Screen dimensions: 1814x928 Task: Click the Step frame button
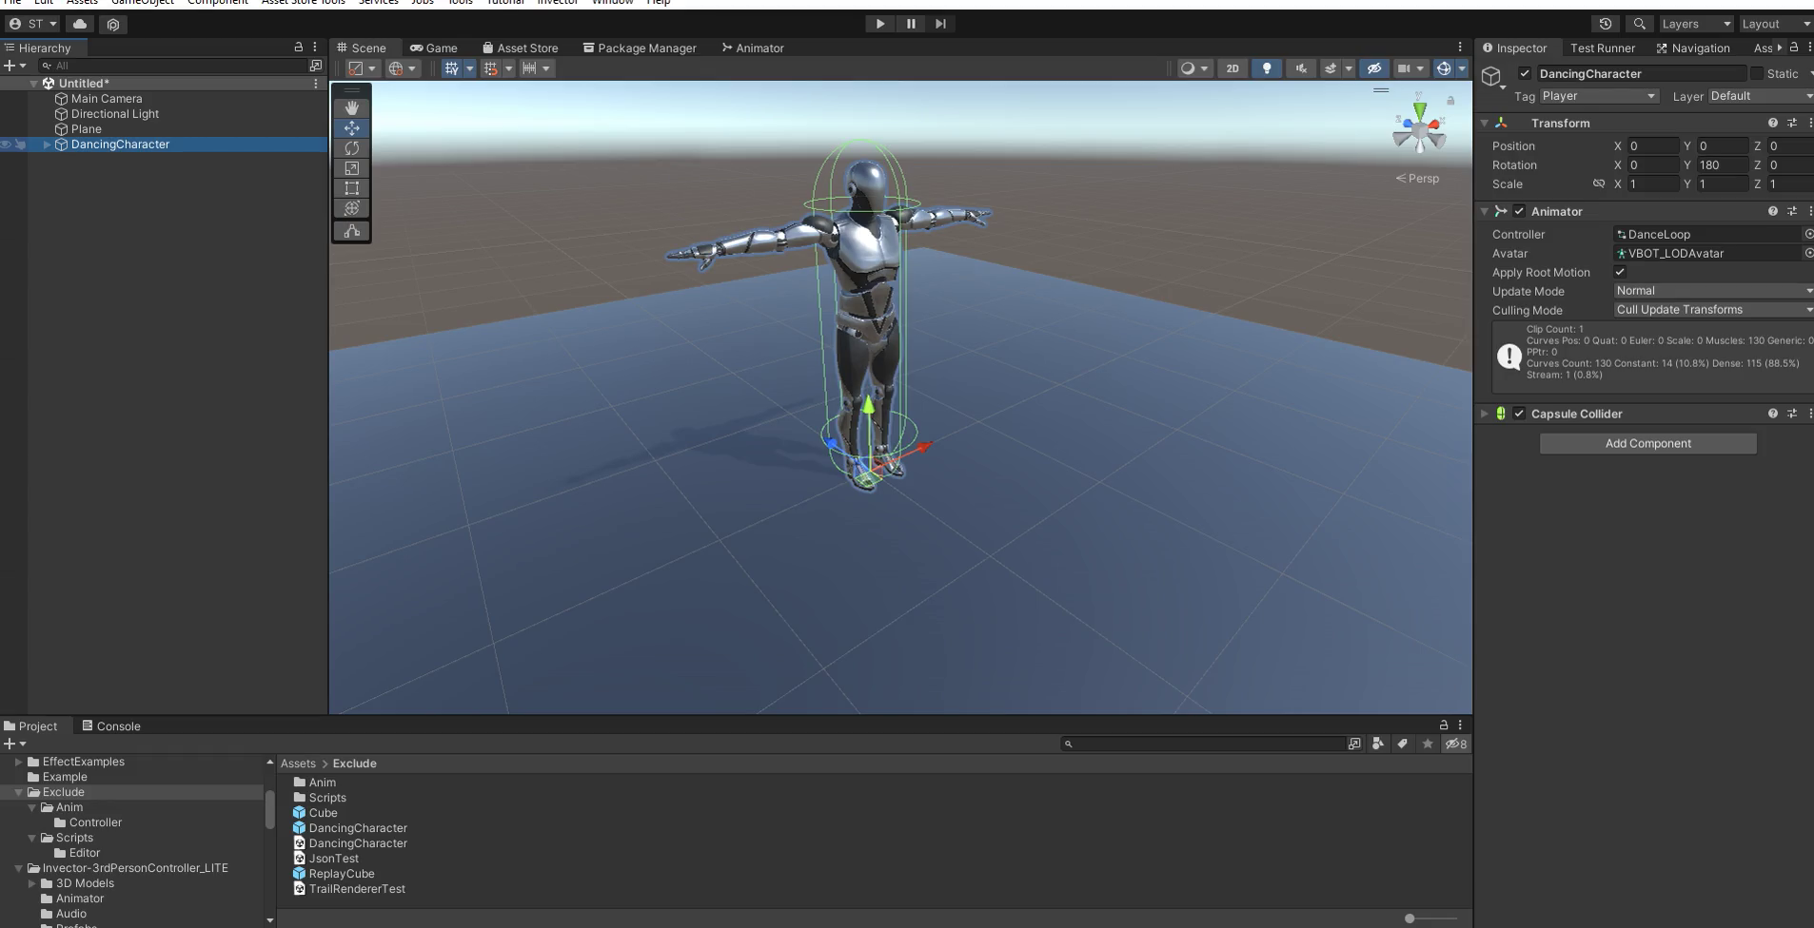(940, 24)
